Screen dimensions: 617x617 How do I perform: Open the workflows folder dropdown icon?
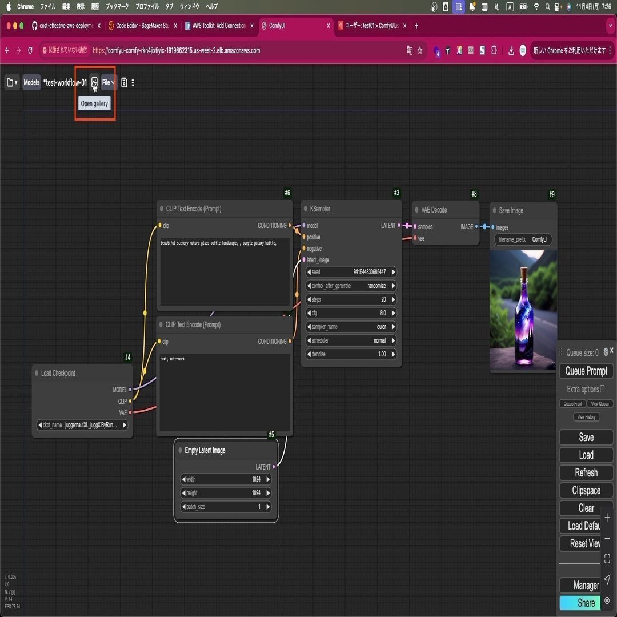(12, 82)
